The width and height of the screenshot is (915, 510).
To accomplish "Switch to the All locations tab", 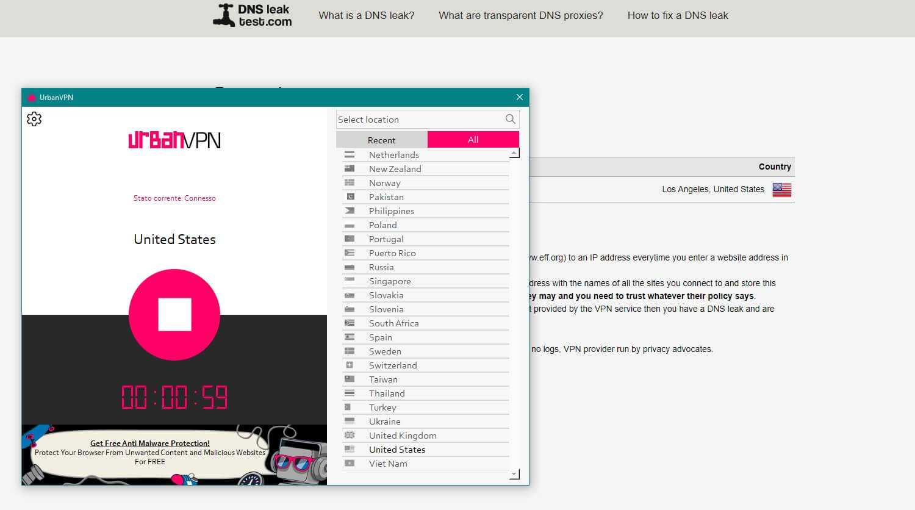I will click(473, 140).
